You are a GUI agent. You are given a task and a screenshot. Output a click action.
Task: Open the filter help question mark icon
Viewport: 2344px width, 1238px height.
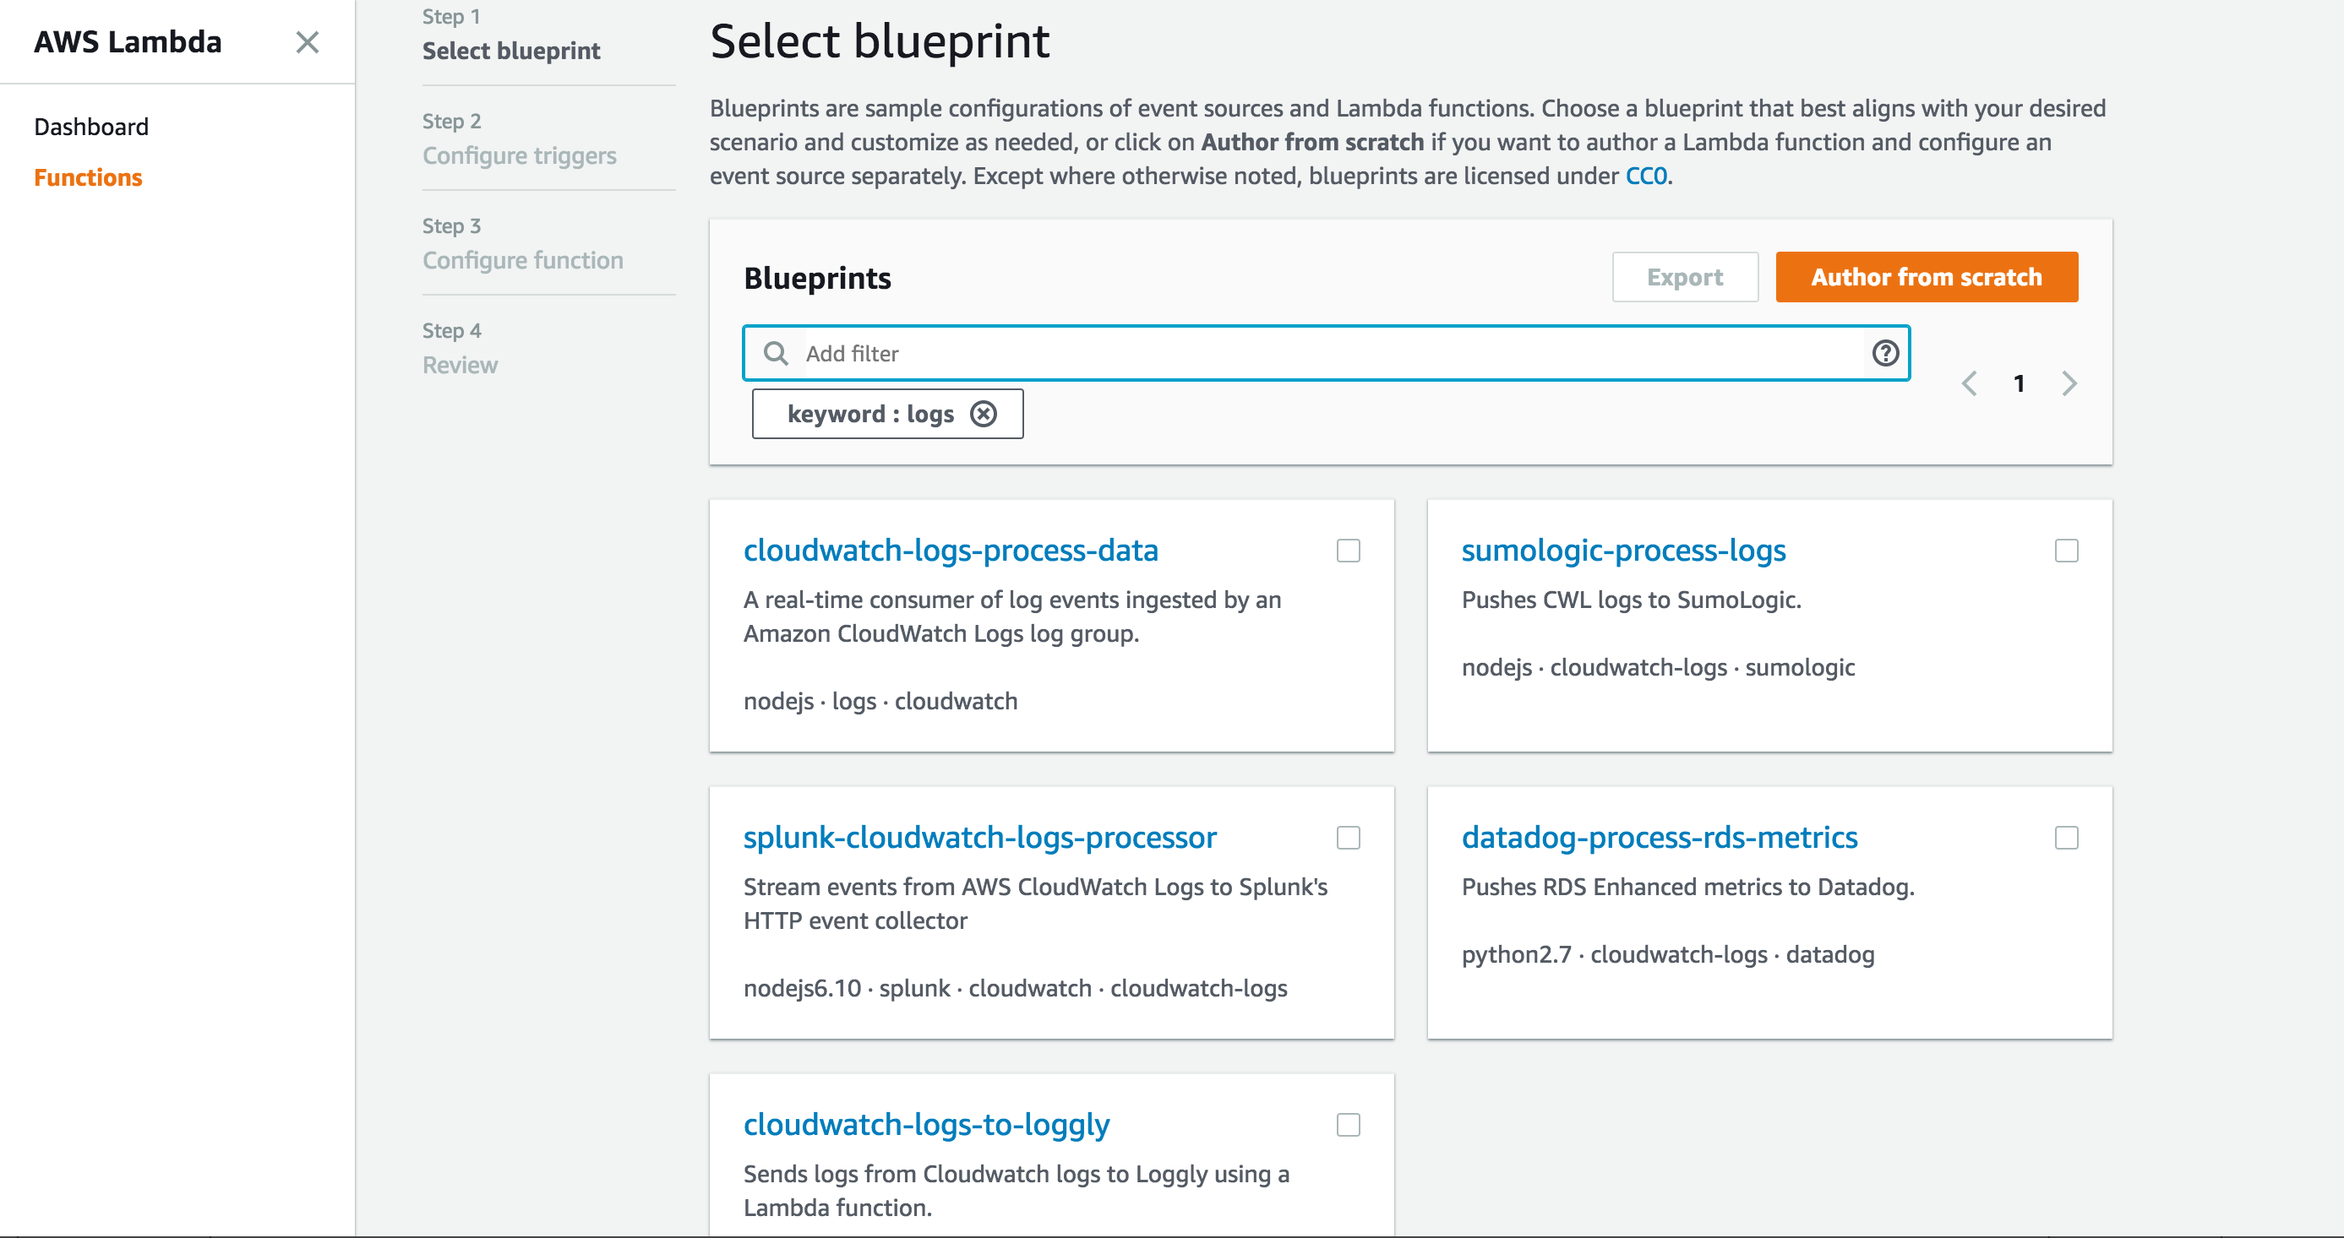[1884, 353]
